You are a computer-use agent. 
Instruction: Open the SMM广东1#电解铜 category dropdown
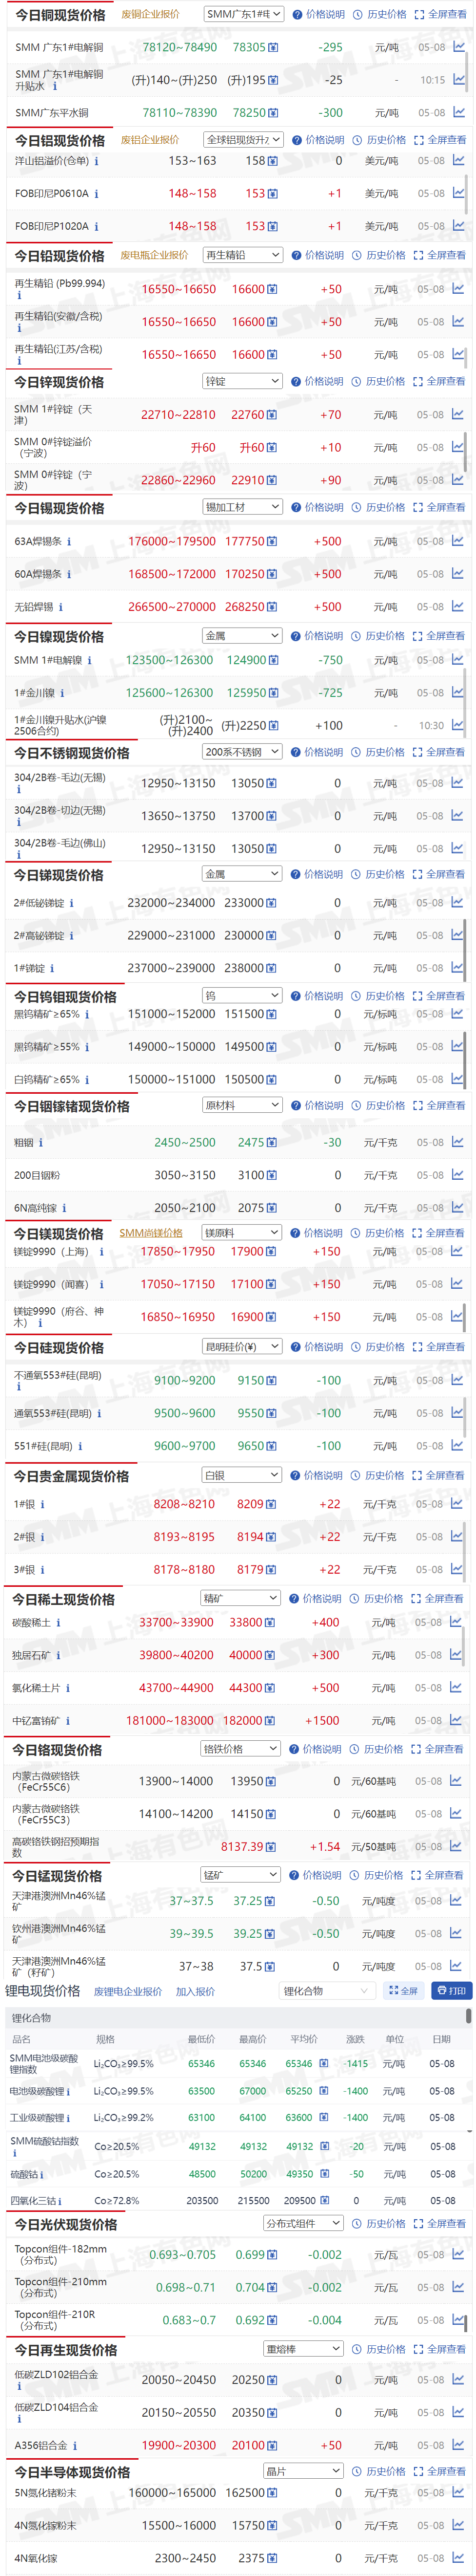243,14
